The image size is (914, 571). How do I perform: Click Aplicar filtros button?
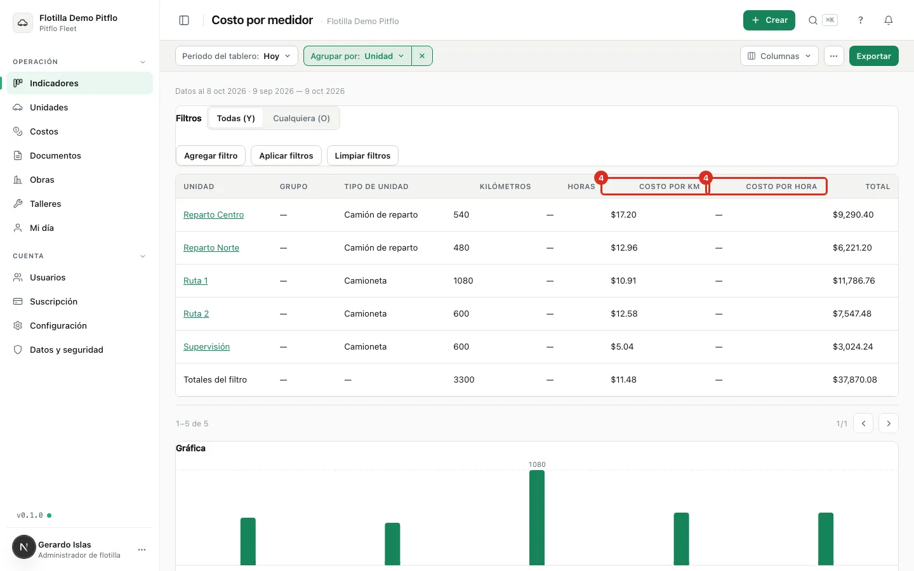pyautogui.click(x=286, y=155)
